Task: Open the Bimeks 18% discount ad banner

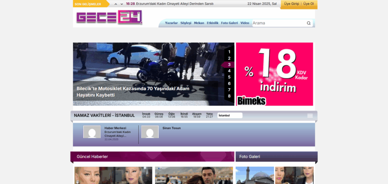Action: click(274, 74)
